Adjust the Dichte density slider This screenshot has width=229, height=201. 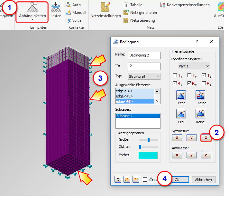pyautogui.click(x=140, y=147)
